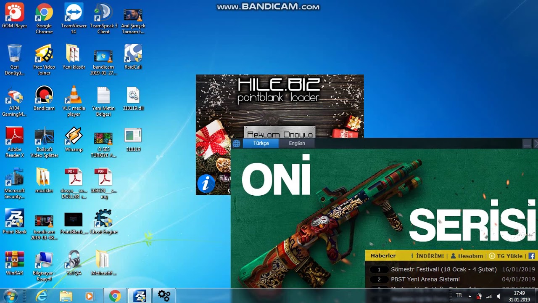The width and height of the screenshot is (538, 303).
Task: Open VLC media player shortcut
Action: [74, 101]
